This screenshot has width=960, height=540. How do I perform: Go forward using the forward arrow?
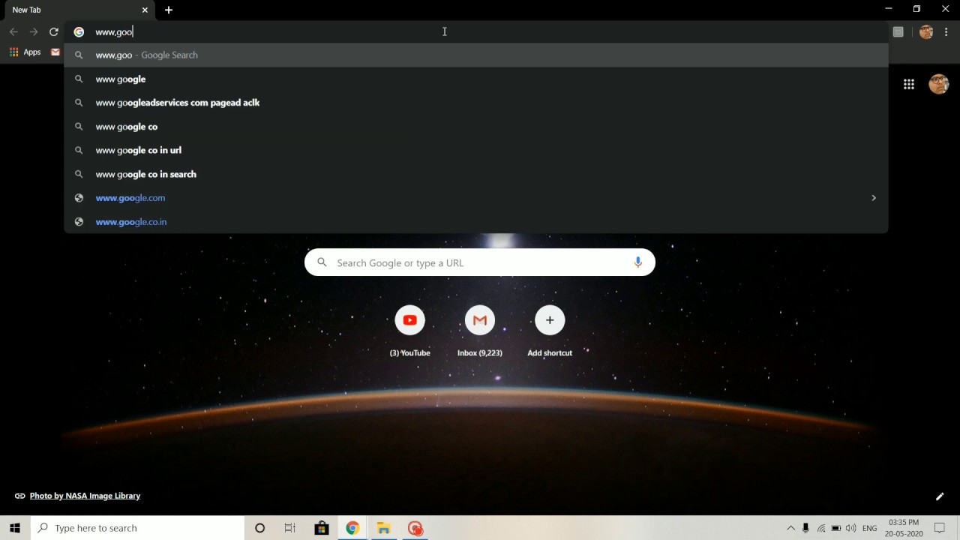pos(34,31)
